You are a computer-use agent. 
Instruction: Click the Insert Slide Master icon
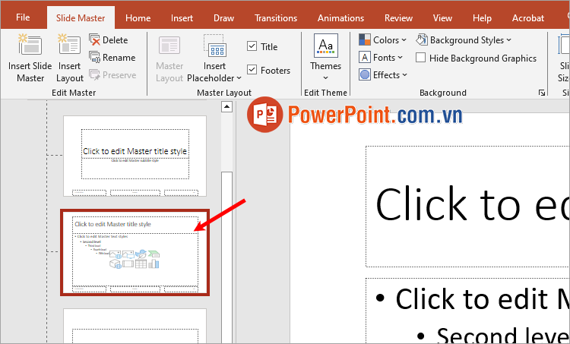(x=30, y=44)
